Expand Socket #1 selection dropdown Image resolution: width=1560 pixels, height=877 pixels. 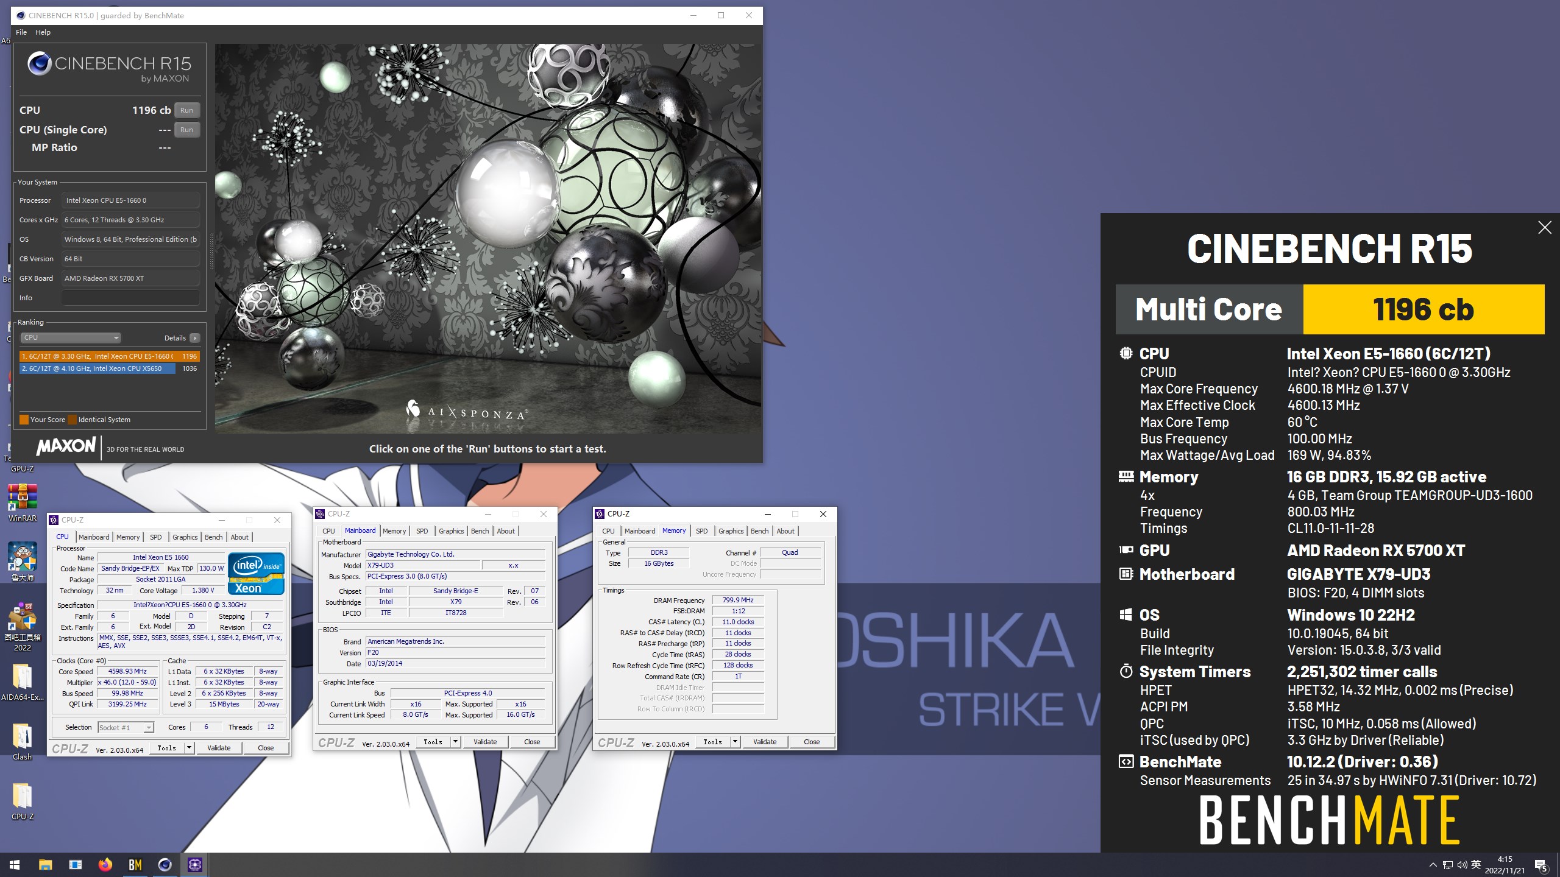point(126,727)
